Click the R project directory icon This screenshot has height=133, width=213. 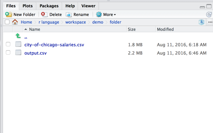coord(201,22)
